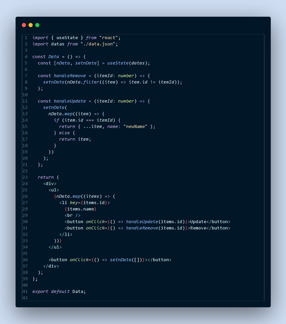
Task: Click line number 22 in the gutter
Action: [x=25, y=171]
